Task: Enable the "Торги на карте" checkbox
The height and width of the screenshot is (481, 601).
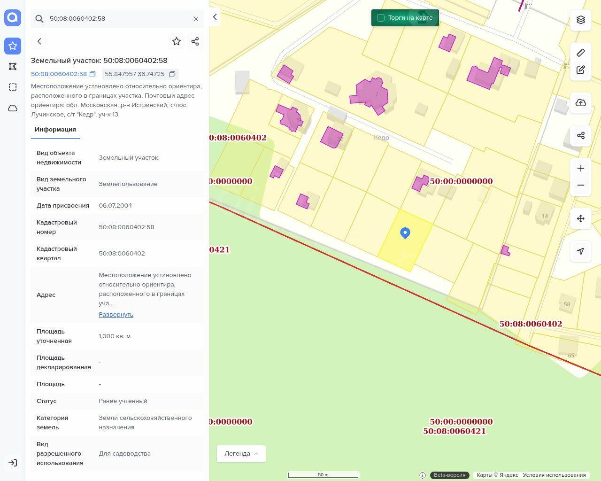Action: 381,18
